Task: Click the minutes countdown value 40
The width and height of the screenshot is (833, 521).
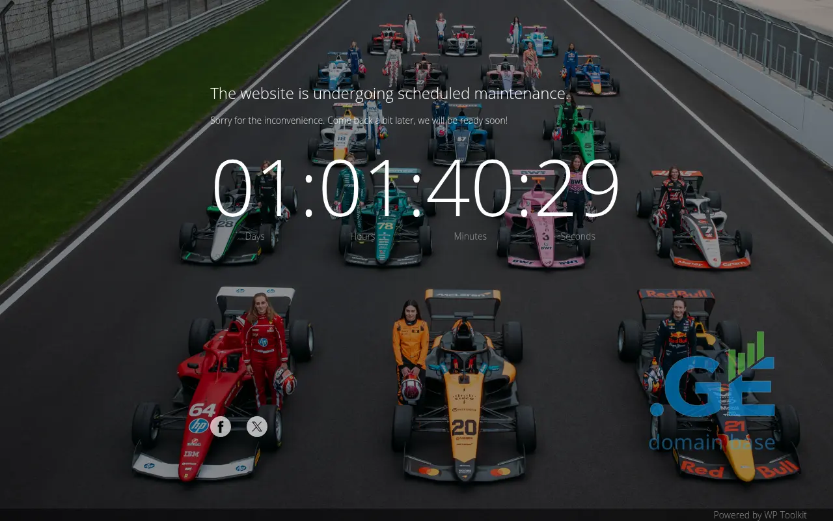Action: (471, 188)
